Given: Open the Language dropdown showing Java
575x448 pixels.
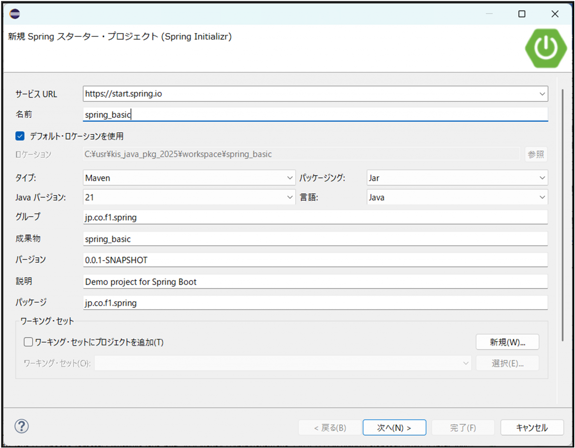Looking at the screenshot, I should click(542, 197).
